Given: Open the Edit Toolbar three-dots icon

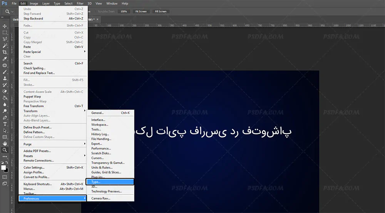Looking at the screenshot, I should (5, 156).
